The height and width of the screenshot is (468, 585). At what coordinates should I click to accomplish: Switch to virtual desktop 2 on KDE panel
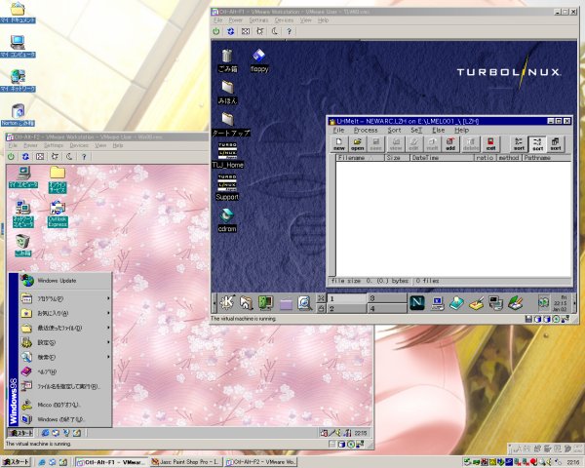point(346,308)
